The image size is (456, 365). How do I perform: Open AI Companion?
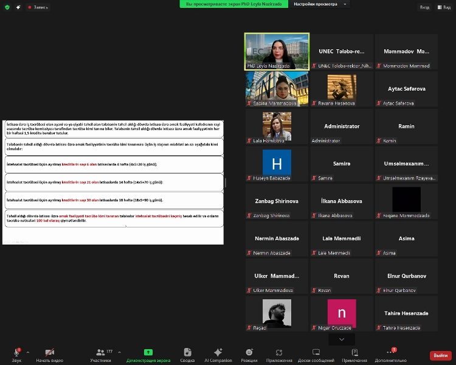pos(218,353)
